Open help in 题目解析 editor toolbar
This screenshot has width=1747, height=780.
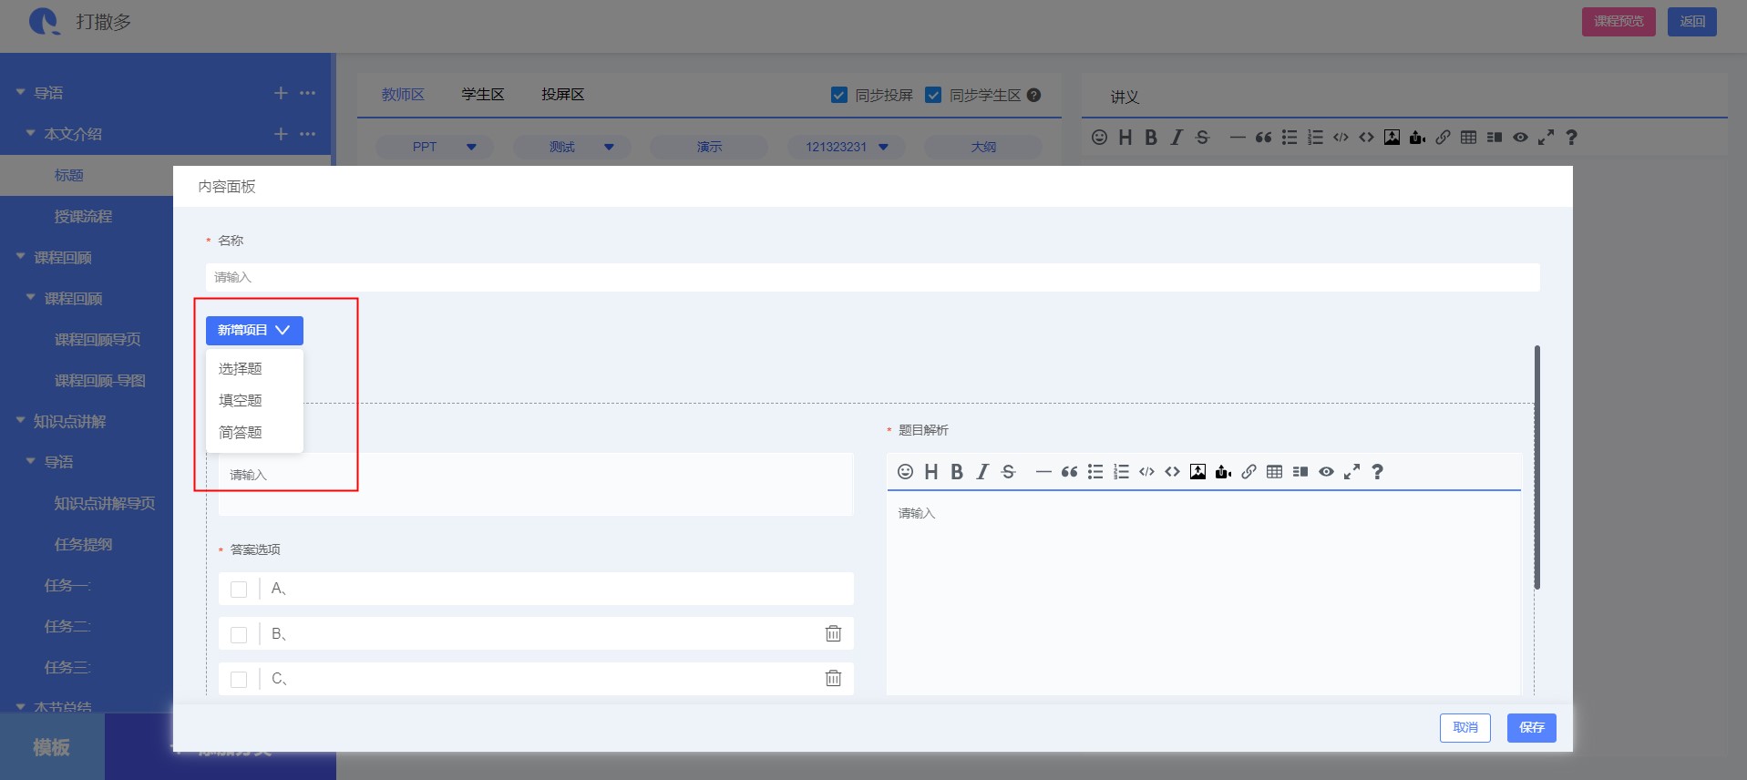point(1377,471)
